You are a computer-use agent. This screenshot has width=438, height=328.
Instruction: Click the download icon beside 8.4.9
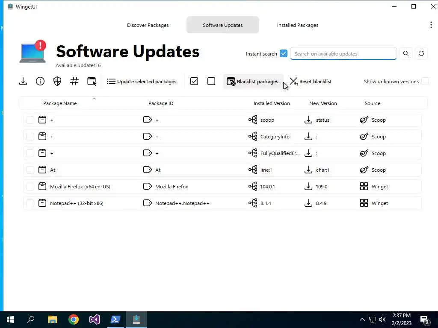[308, 203]
